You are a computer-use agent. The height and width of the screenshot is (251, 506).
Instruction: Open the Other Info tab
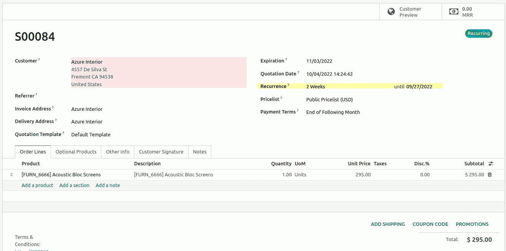coord(118,152)
